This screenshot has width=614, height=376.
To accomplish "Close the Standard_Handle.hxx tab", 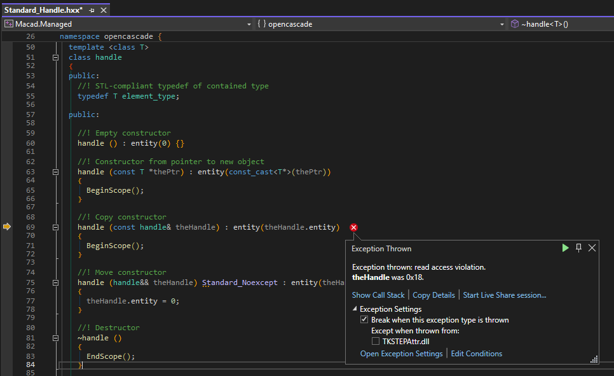I will [104, 11].
